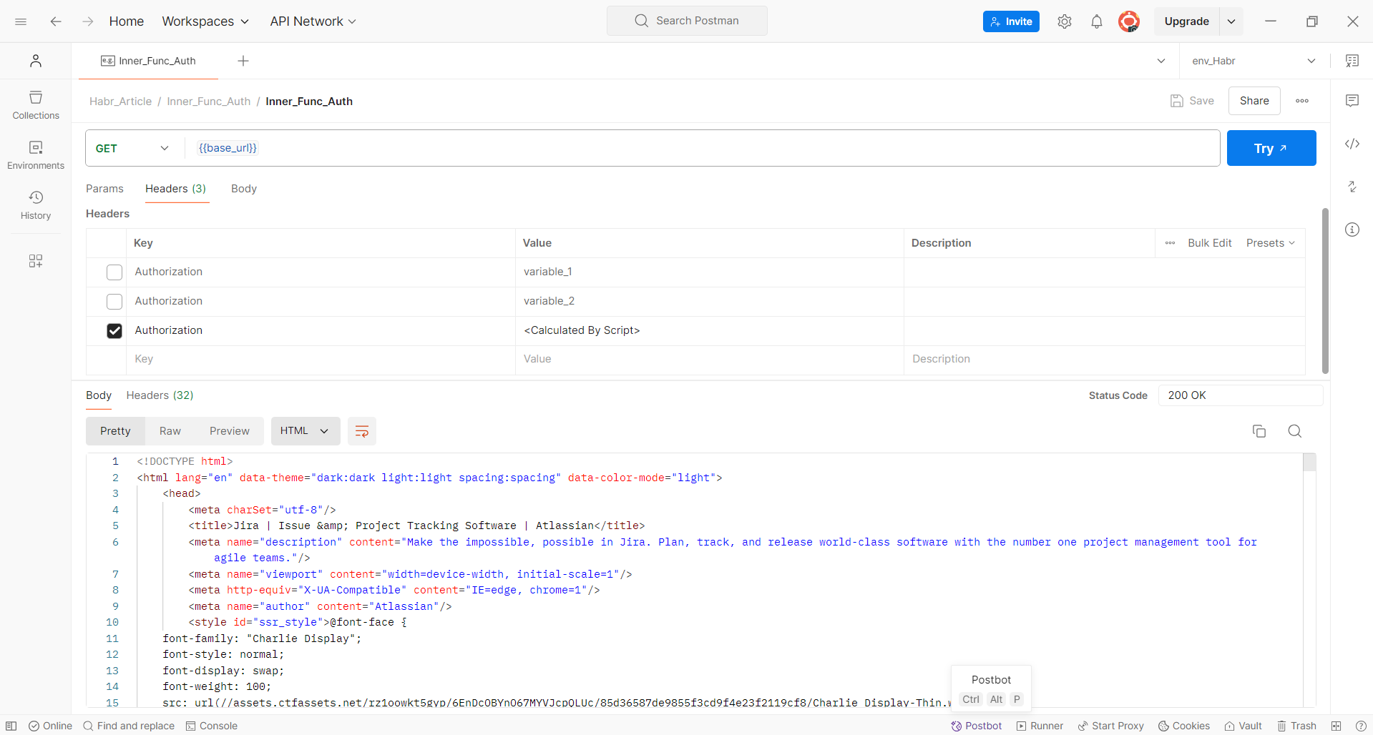1373x735 pixels.
Task: Open the Presets dropdown
Action: click(x=1271, y=243)
